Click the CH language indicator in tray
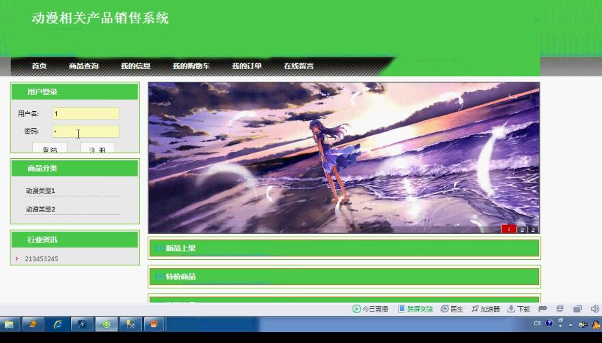The image size is (602, 343). [x=537, y=323]
